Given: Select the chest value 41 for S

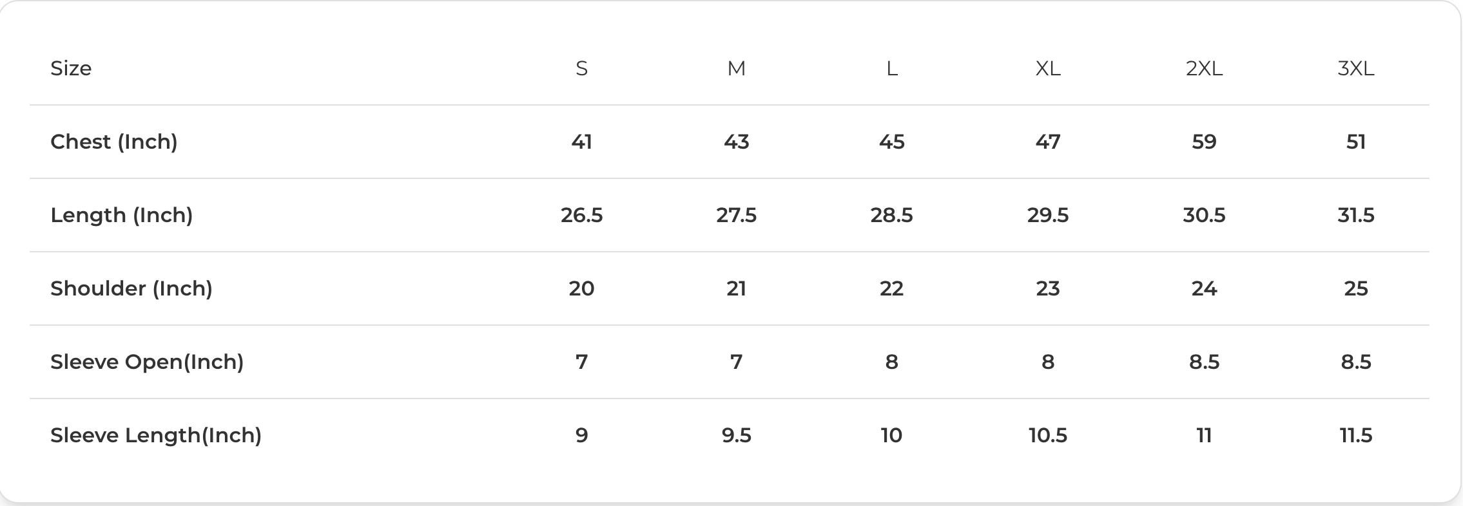Looking at the screenshot, I should (x=581, y=142).
